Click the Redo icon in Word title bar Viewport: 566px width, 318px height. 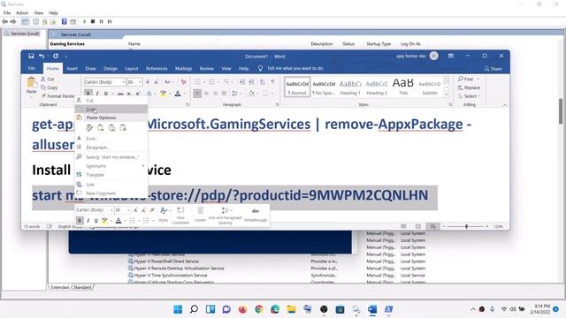pyautogui.click(x=56, y=57)
